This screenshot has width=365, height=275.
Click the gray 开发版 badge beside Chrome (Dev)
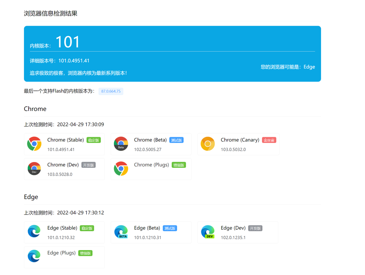(89, 165)
